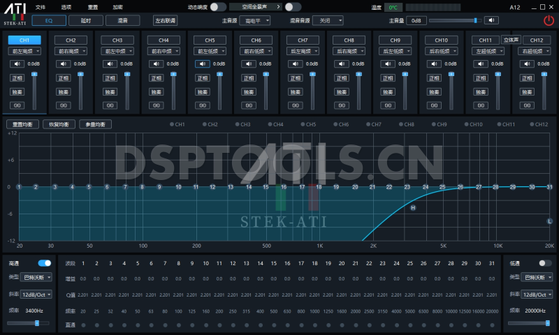Click the CH2 正相 phase button
Viewport: 559px width, 335px height.
point(64,78)
